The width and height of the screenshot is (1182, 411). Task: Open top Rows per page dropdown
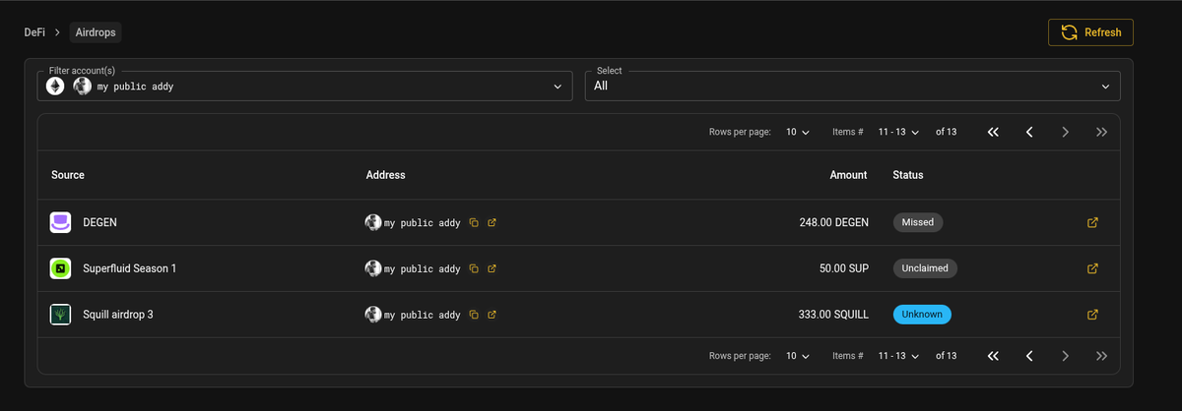797,132
